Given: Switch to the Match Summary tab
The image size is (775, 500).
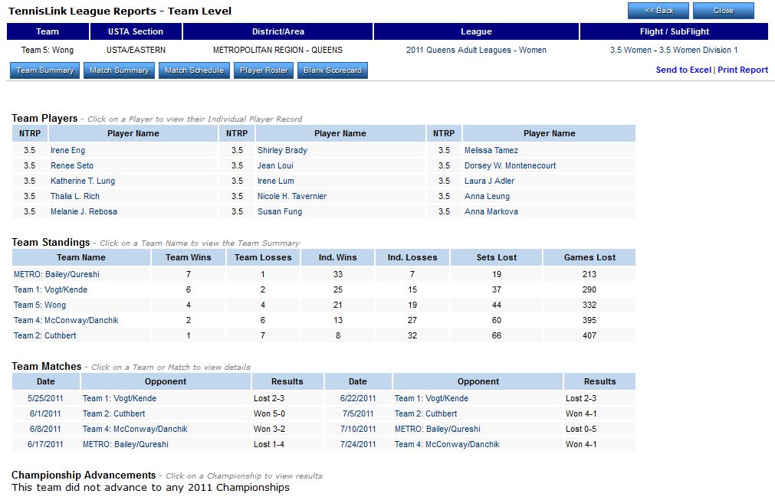Looking at the screenshot, I should point(119,70).
